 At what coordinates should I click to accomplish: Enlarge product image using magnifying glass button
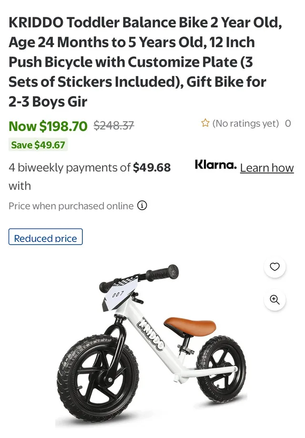click(274, 300)
